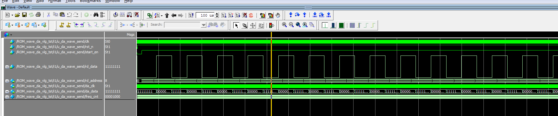
Task: Open a file with the folder icon
Action: tap(17, 15)
